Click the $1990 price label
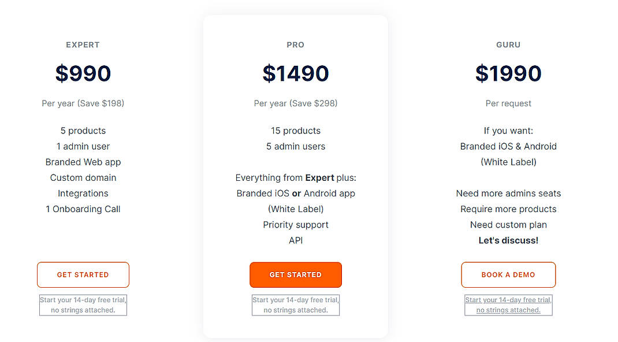 (x=508, y=73)
